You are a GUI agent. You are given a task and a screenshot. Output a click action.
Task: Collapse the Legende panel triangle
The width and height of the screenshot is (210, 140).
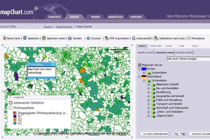[10, 97]
